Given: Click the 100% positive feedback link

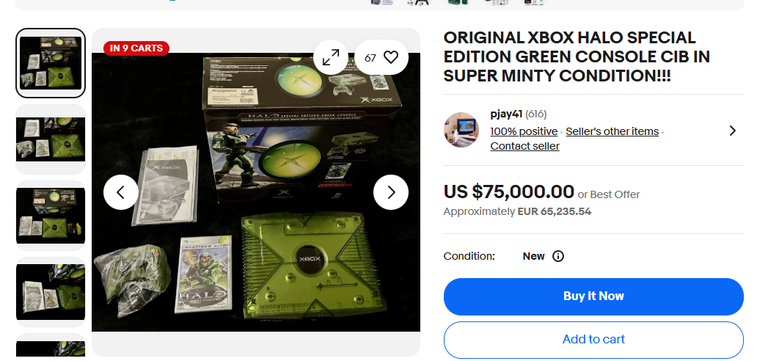Looking at the screenshot, I should 524,131.
